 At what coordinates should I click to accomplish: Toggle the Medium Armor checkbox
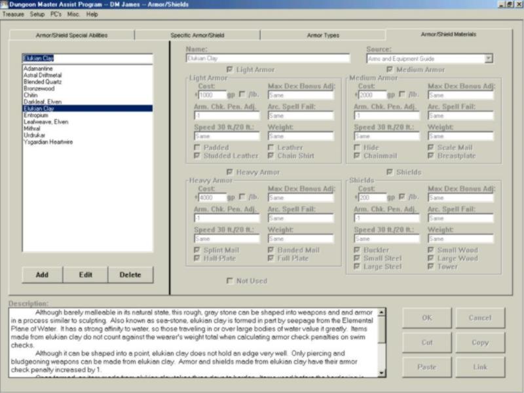[390, 69]
